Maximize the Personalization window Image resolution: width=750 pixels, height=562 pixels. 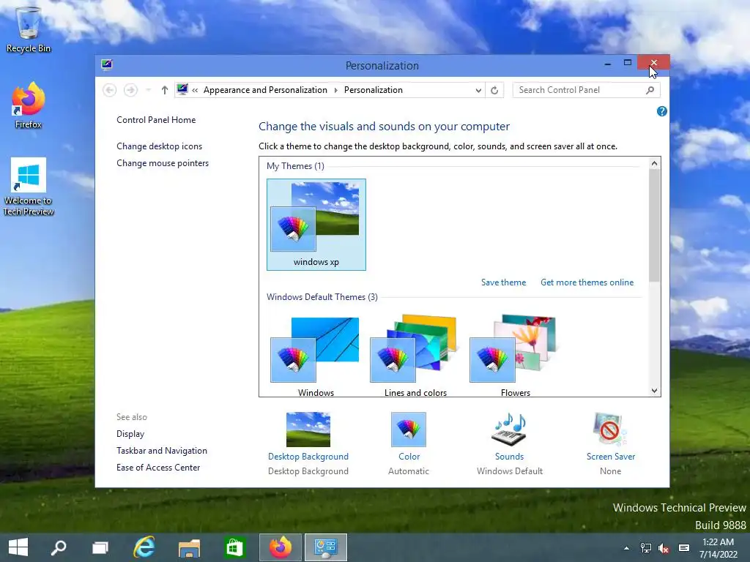click(x=628, y=63)
